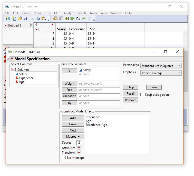Click the Add effect button
Screen dimensions: 194x176
coord(73,118)
